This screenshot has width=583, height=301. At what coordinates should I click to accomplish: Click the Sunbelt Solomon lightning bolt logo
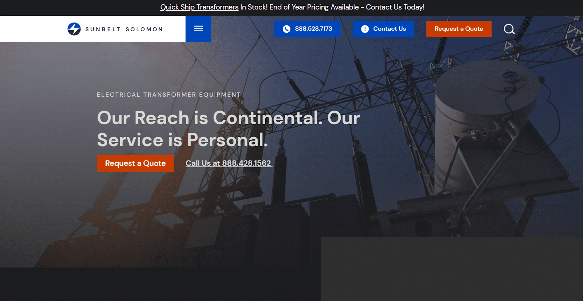tap(74, 29)
